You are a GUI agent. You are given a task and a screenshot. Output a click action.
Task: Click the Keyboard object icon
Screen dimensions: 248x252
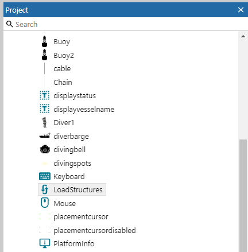(x=45, y=176)
